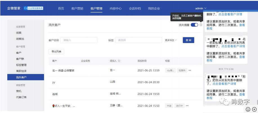The width and height of the screenshot is (258, 113).
Task: Select 客户管理 in top navigation
Action: (x=97, y=8)
